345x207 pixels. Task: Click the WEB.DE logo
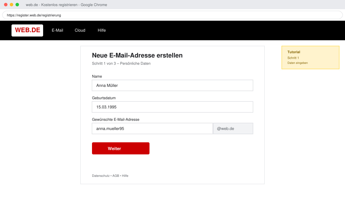click(x=27, y=30)
